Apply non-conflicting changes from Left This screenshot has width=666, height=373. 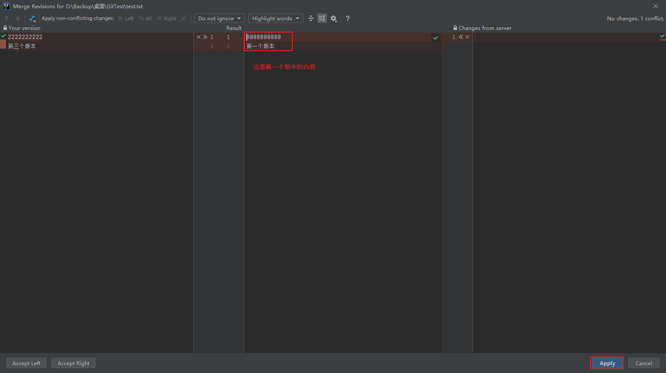[126, 18]
